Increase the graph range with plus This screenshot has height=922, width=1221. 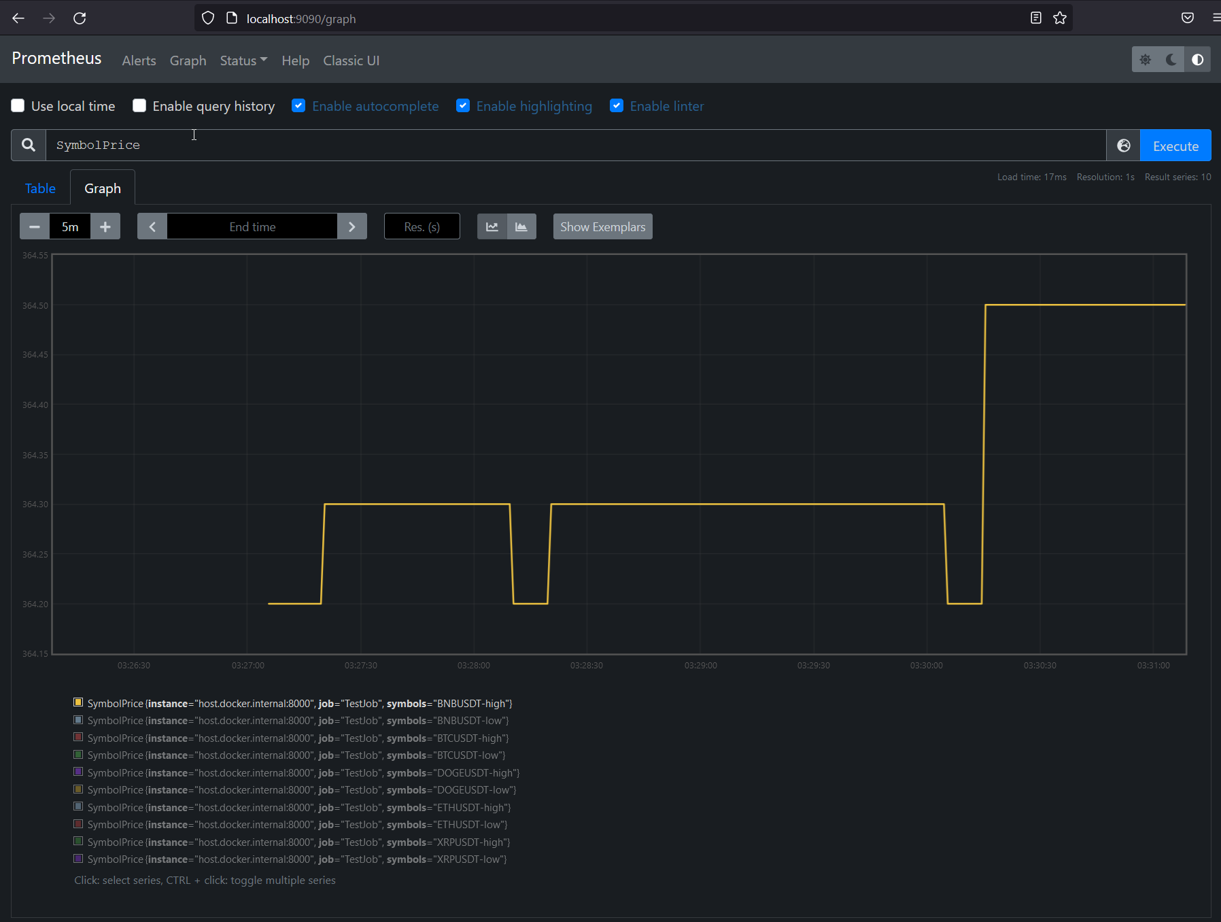105,226
